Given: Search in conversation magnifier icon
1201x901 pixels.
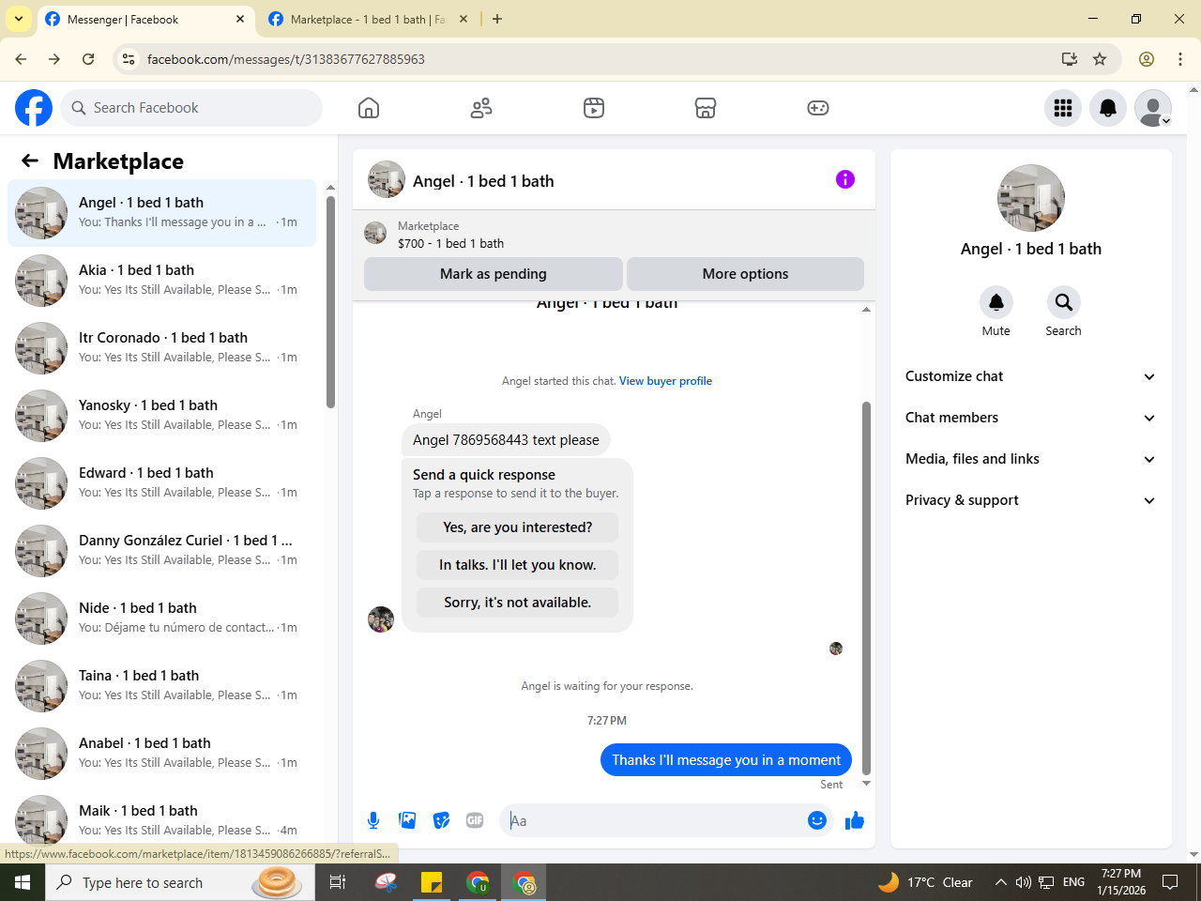Looking at the screenshot, I should [1064, 302].
